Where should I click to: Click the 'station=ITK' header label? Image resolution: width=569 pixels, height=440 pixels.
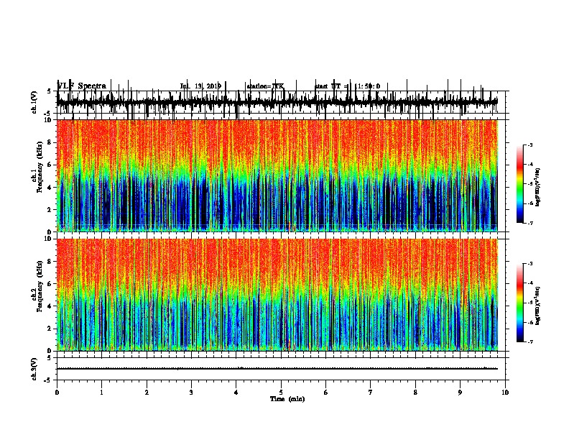point(265,86)
